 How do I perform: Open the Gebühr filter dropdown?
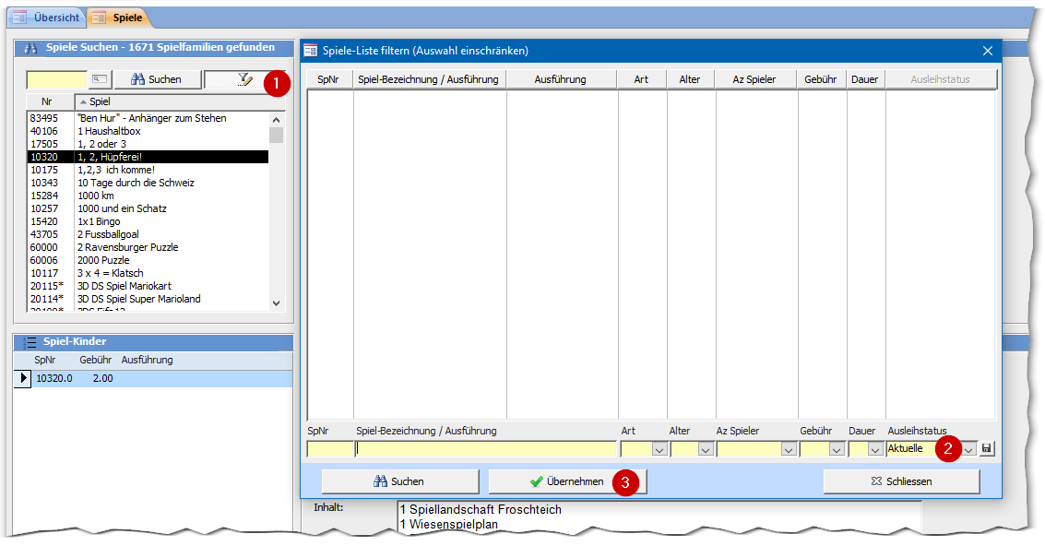[837, 449]
